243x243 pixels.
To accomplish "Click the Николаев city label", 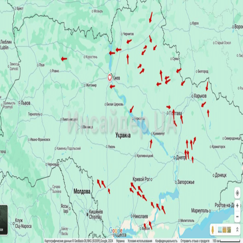I will pos(140,216).
